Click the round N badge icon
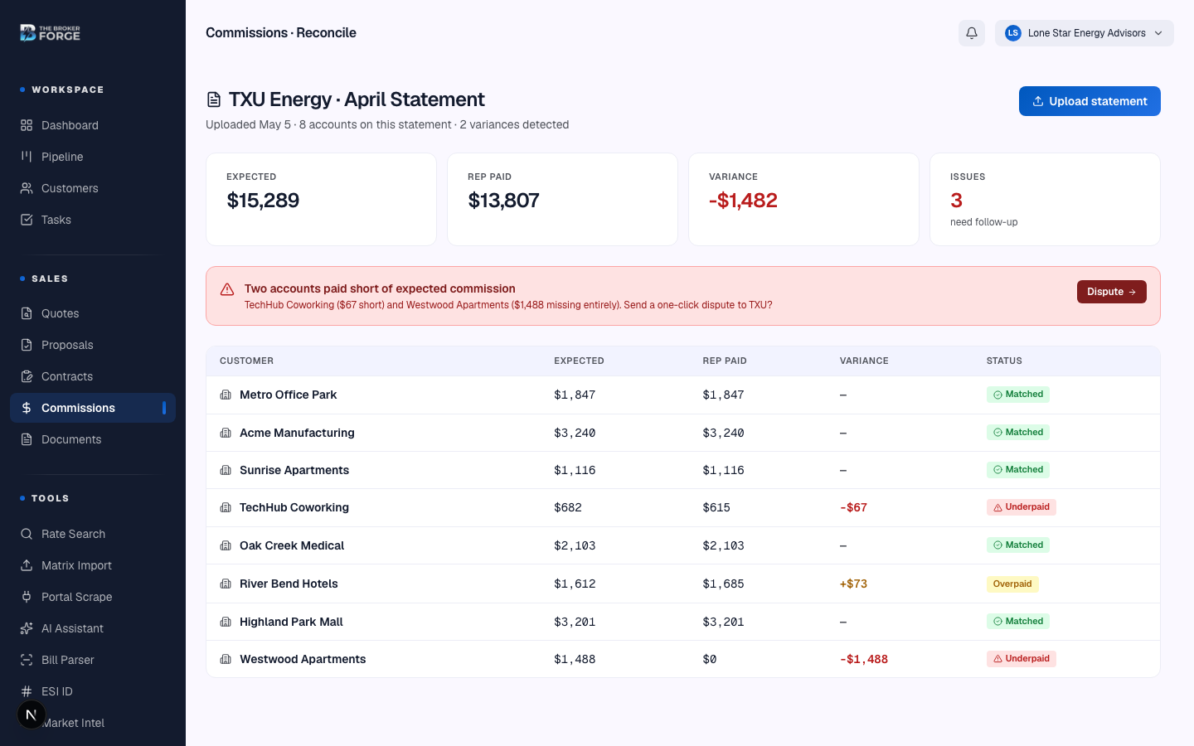1194x746 pixels. coord(31,715)
